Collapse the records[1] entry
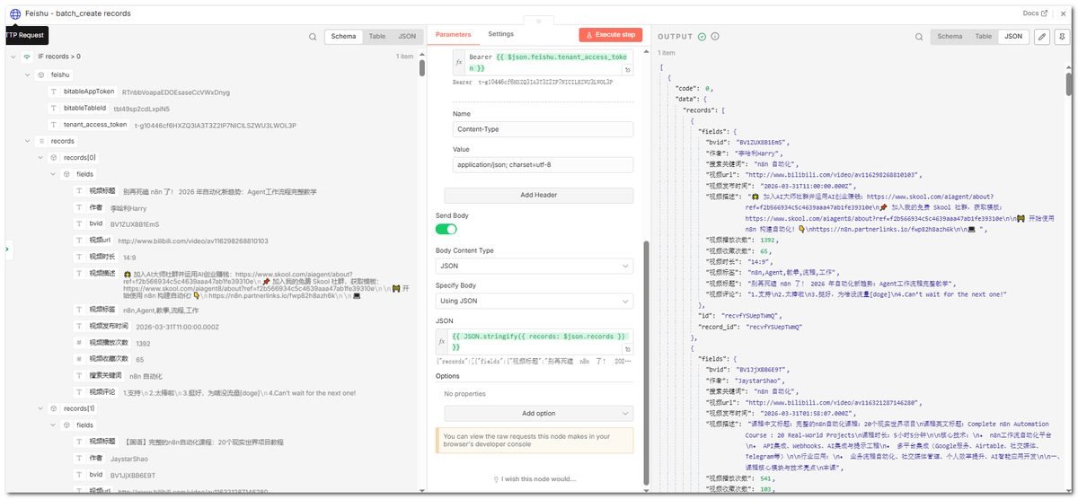 pyautogui.click(x=40, y=408)
